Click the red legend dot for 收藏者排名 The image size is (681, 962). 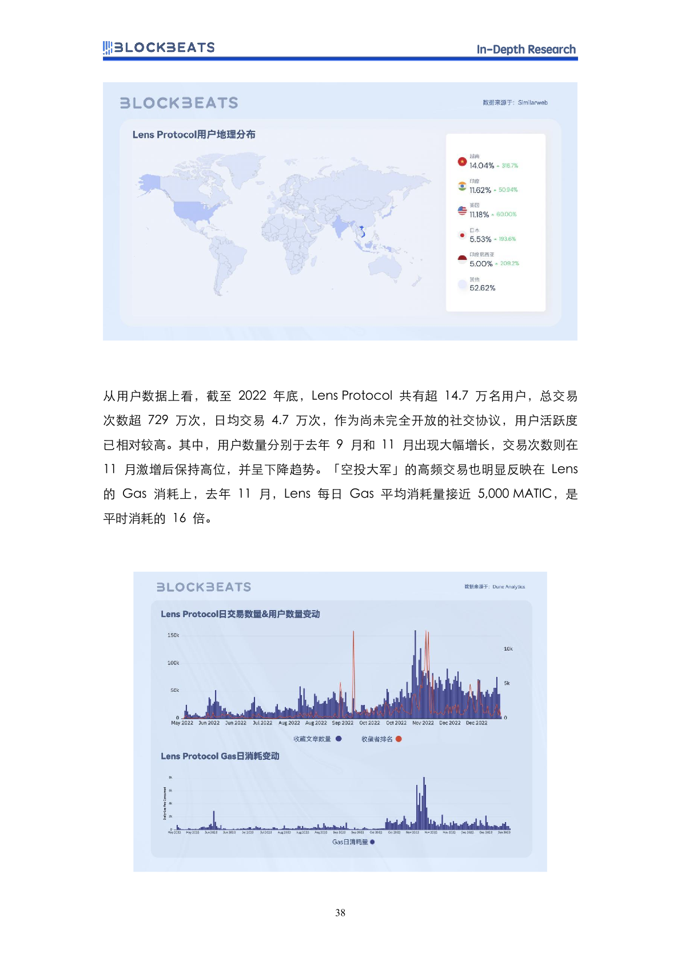click(399, 739)
